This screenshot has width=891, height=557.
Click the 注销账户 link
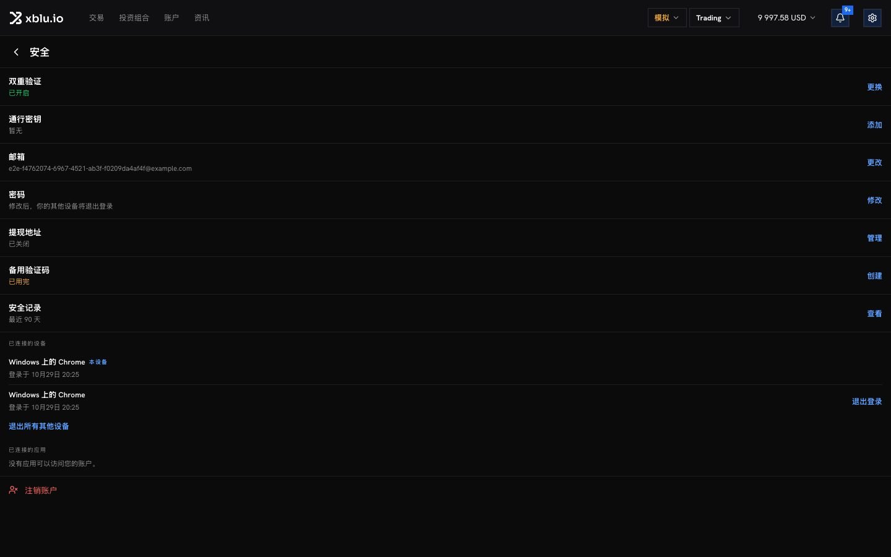point(41,490)
